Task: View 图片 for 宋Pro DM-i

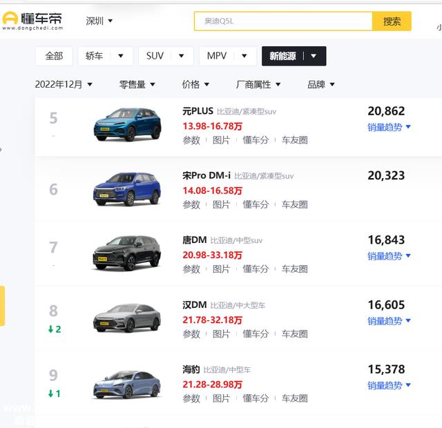Action: [221, 204]
